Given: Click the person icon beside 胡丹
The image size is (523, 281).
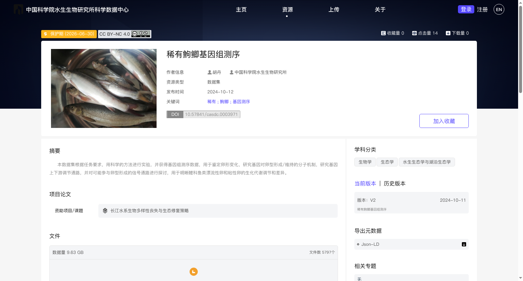Looking at the screenshot, I should click(x=210, y=72).
